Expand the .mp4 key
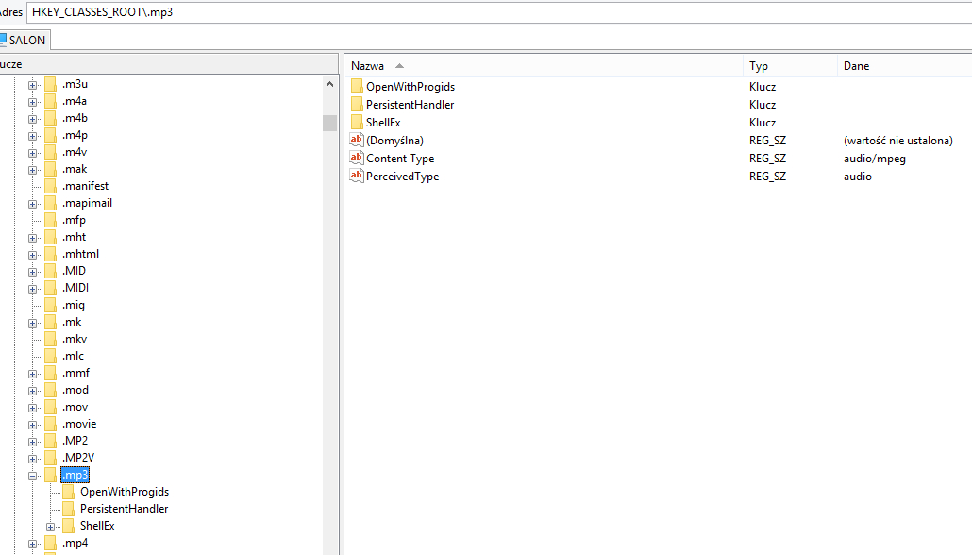Screen dimensions: 972x555 (x=32, y=544)
